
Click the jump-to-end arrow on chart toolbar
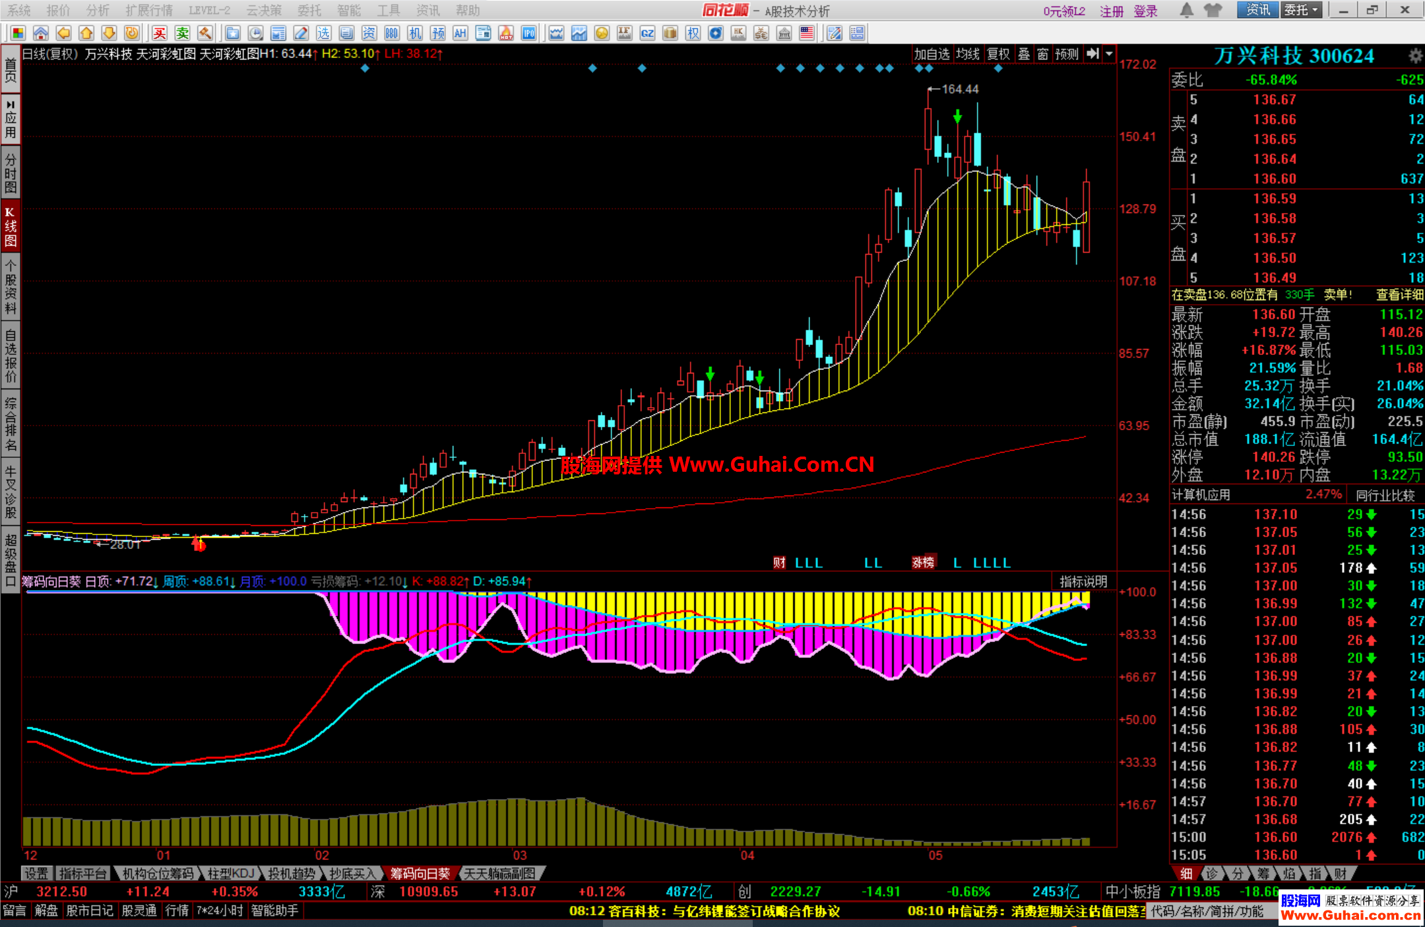click(1093, 54)
